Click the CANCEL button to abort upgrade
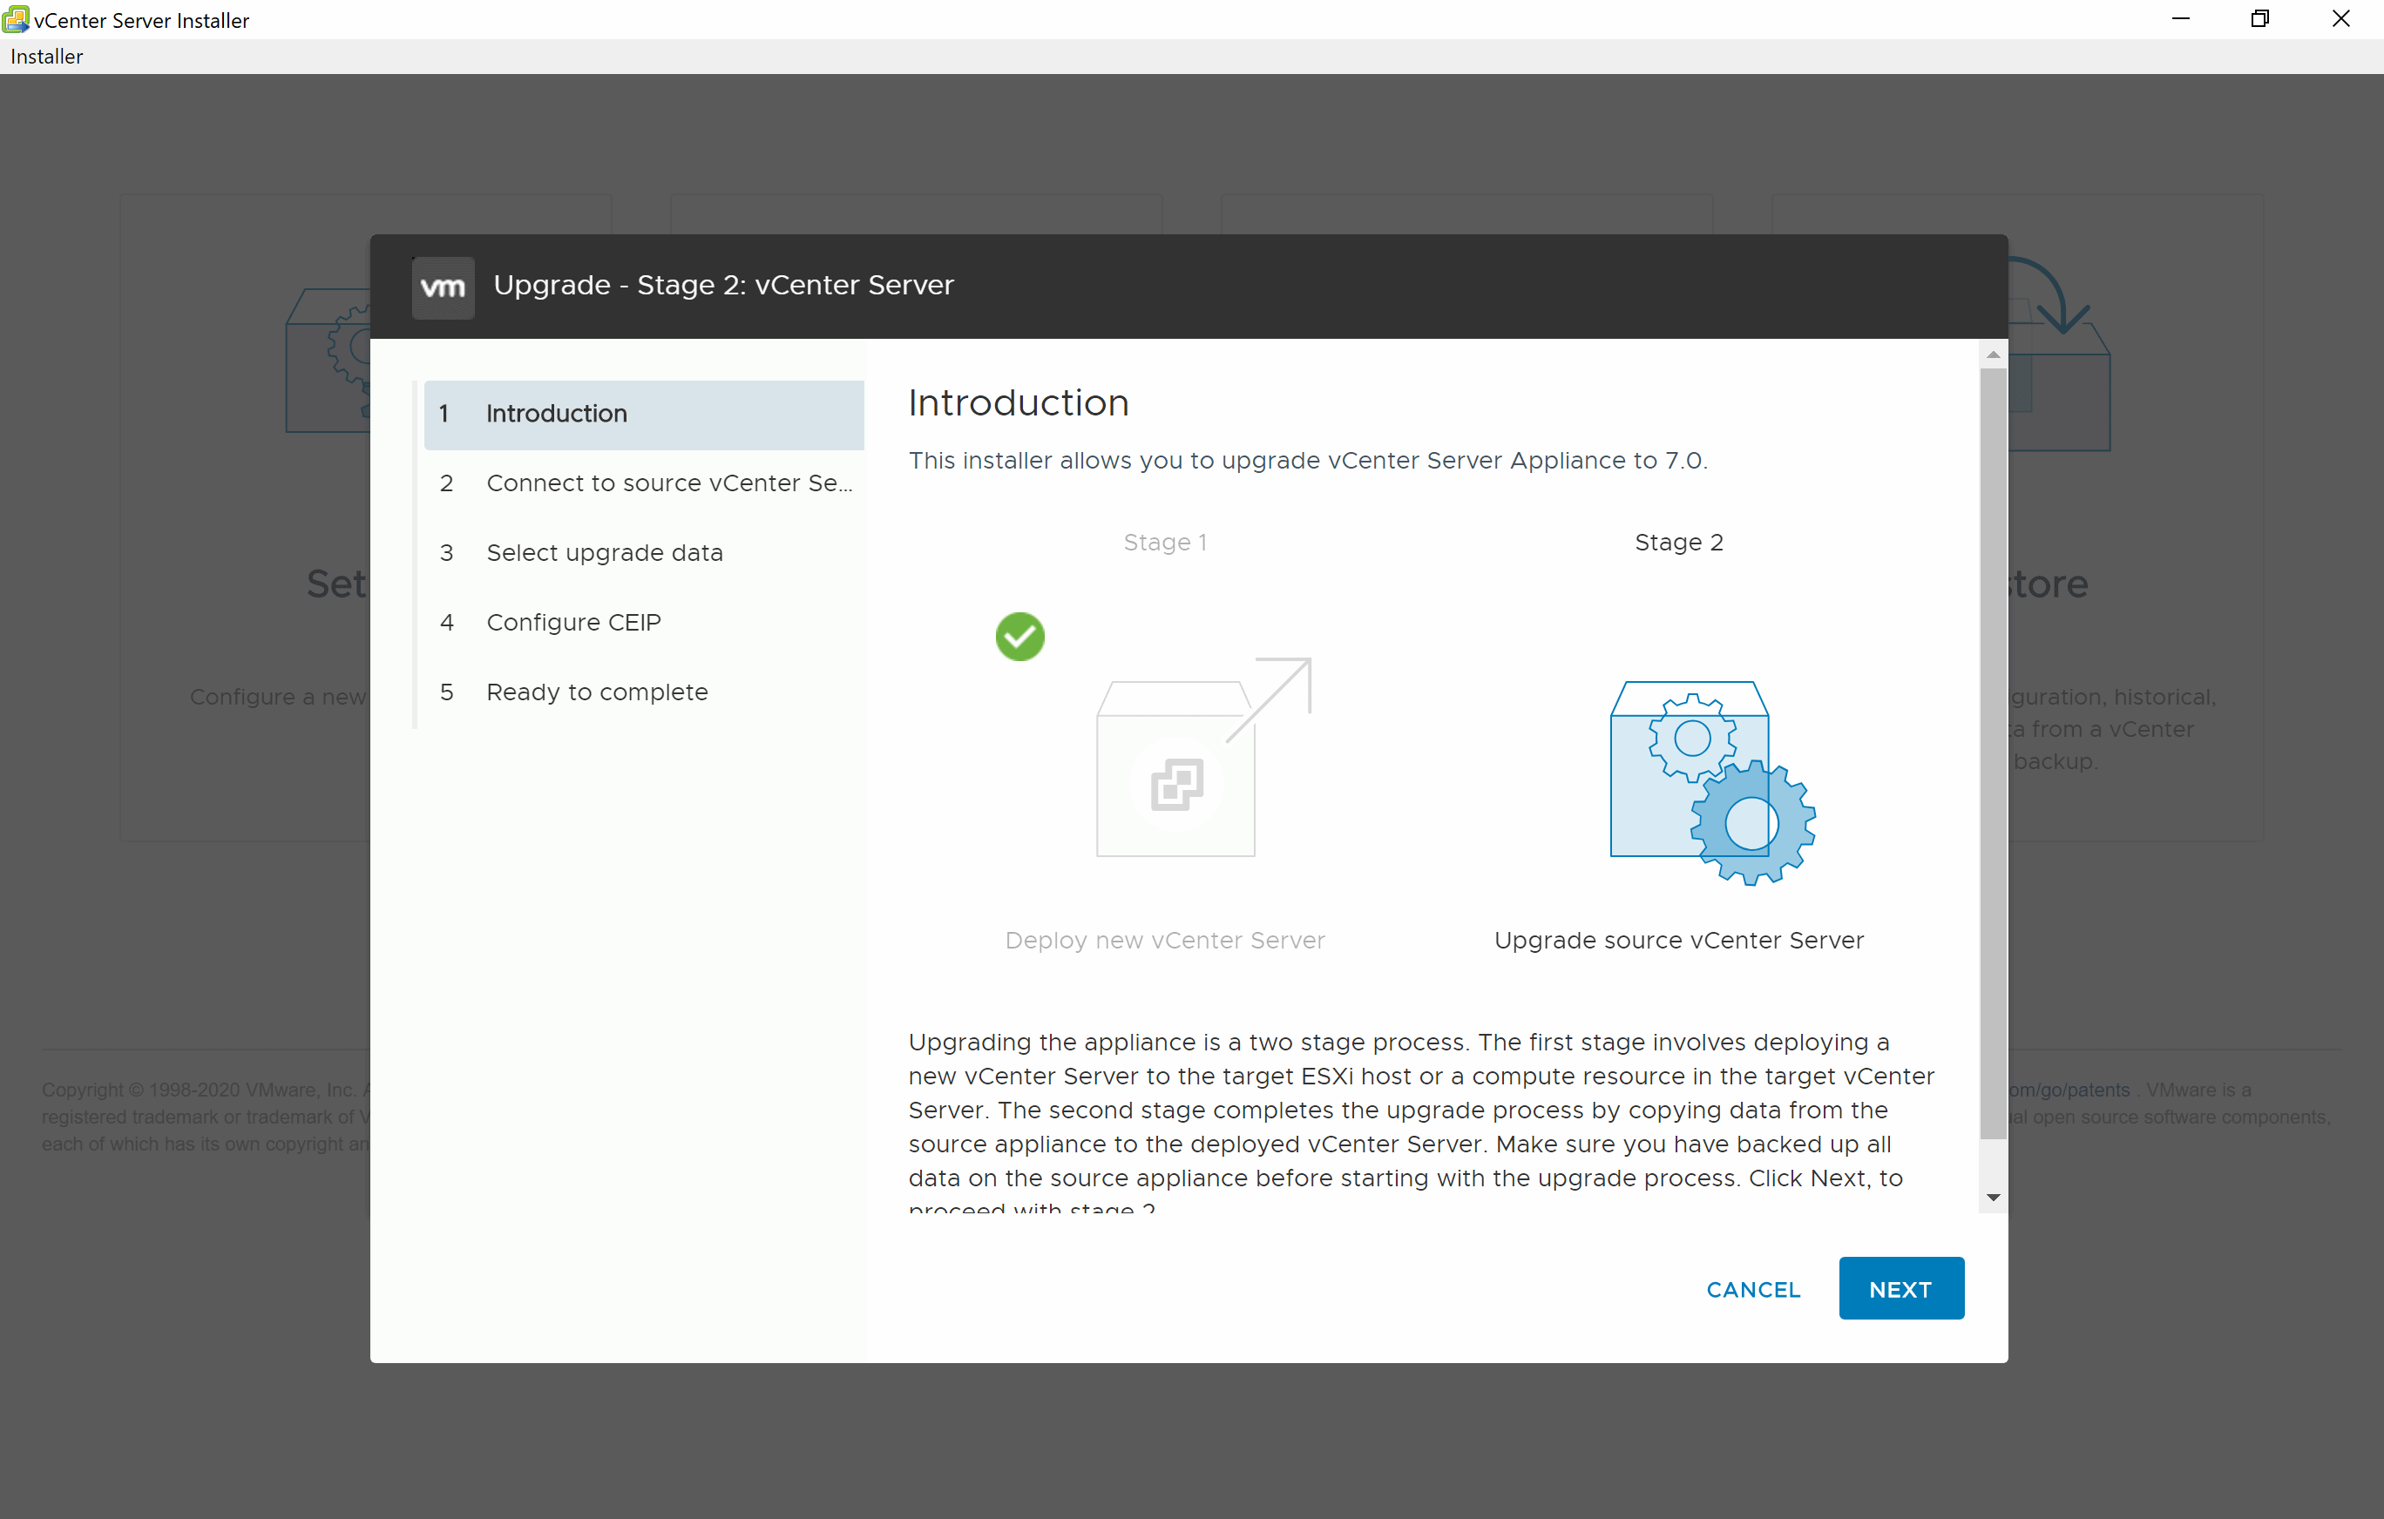Image resolution: width=2384 pixels, height=1519 pixels. [1753, 1288]
